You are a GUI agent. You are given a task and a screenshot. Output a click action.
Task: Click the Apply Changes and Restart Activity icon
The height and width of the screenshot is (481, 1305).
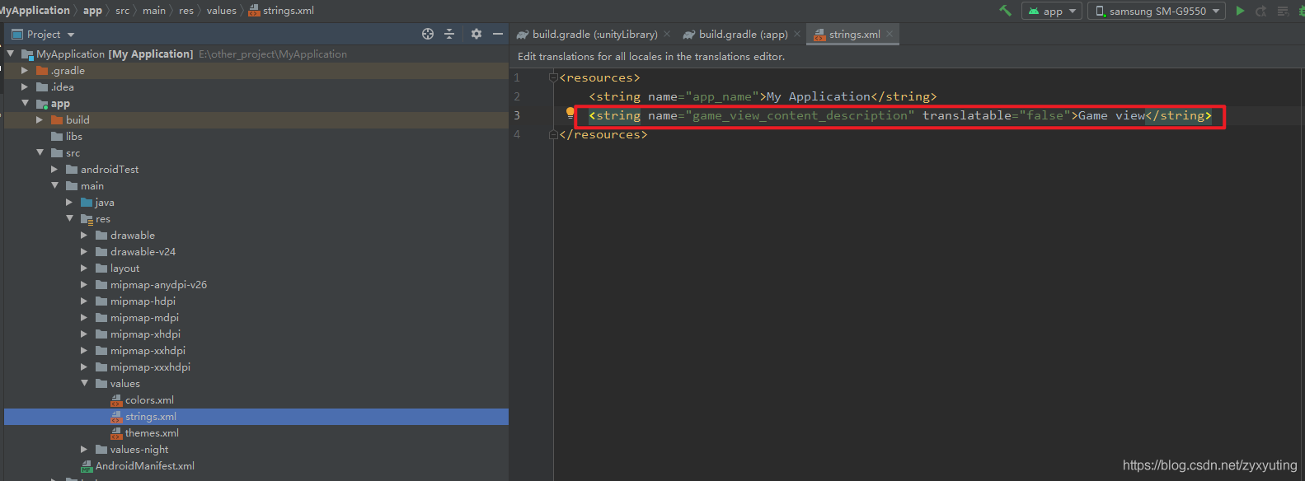[1260, 11]
